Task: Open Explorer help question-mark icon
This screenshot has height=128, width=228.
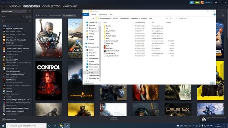Action: tap(214, 15)
